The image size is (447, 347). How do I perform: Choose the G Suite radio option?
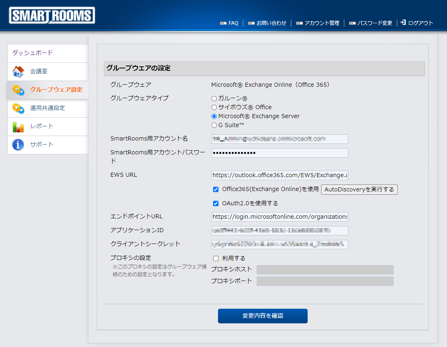tap(214, 125)
